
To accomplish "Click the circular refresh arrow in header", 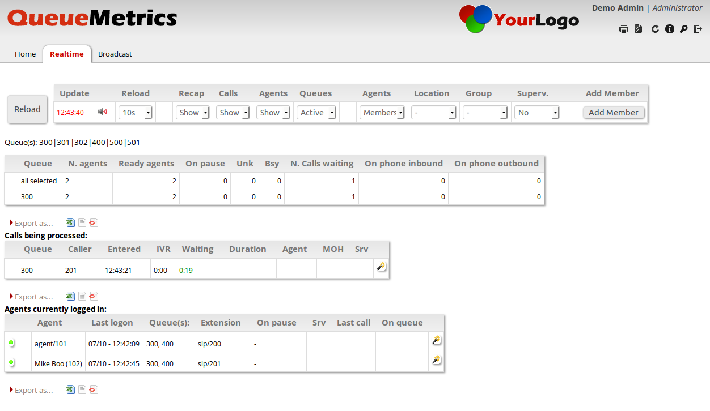I will 655,29.
